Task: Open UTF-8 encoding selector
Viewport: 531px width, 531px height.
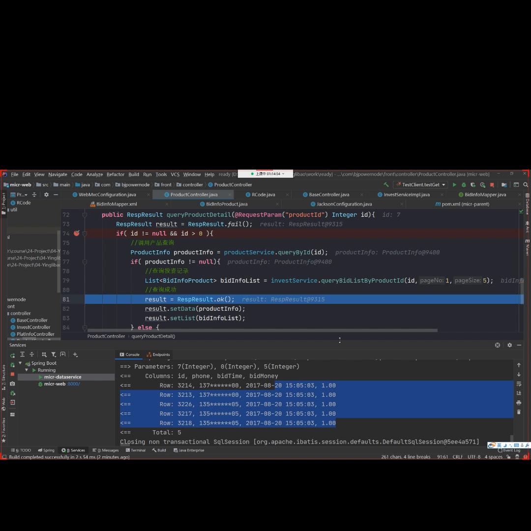Action: [474, 457]
